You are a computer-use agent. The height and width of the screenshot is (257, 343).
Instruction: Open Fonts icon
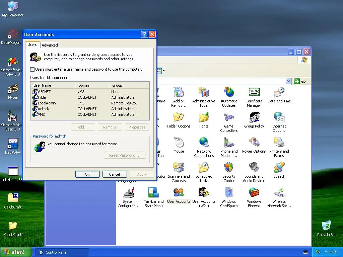pyautogui.click(x=204, y=120)
